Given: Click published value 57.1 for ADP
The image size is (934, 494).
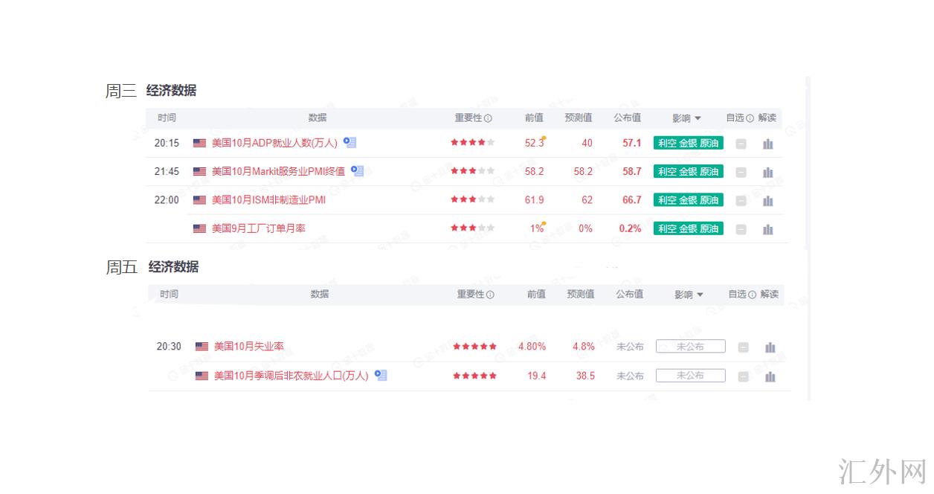Looking at the screenshot, I should click(x=632, y=143).
